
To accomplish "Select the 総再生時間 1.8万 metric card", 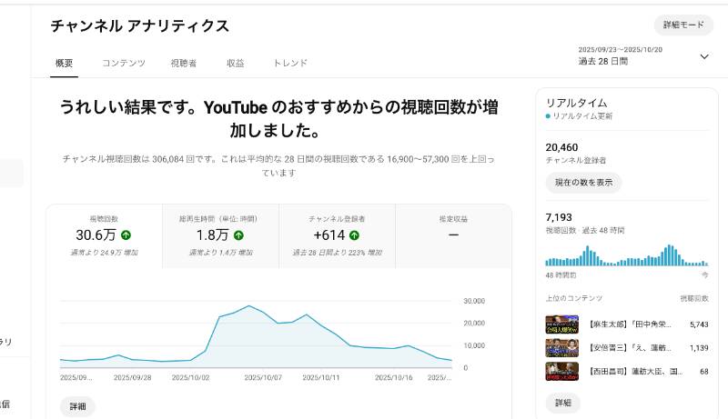I will (220, 236).
